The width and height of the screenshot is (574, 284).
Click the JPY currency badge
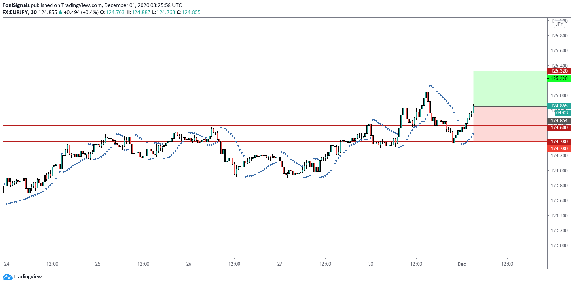559,24
